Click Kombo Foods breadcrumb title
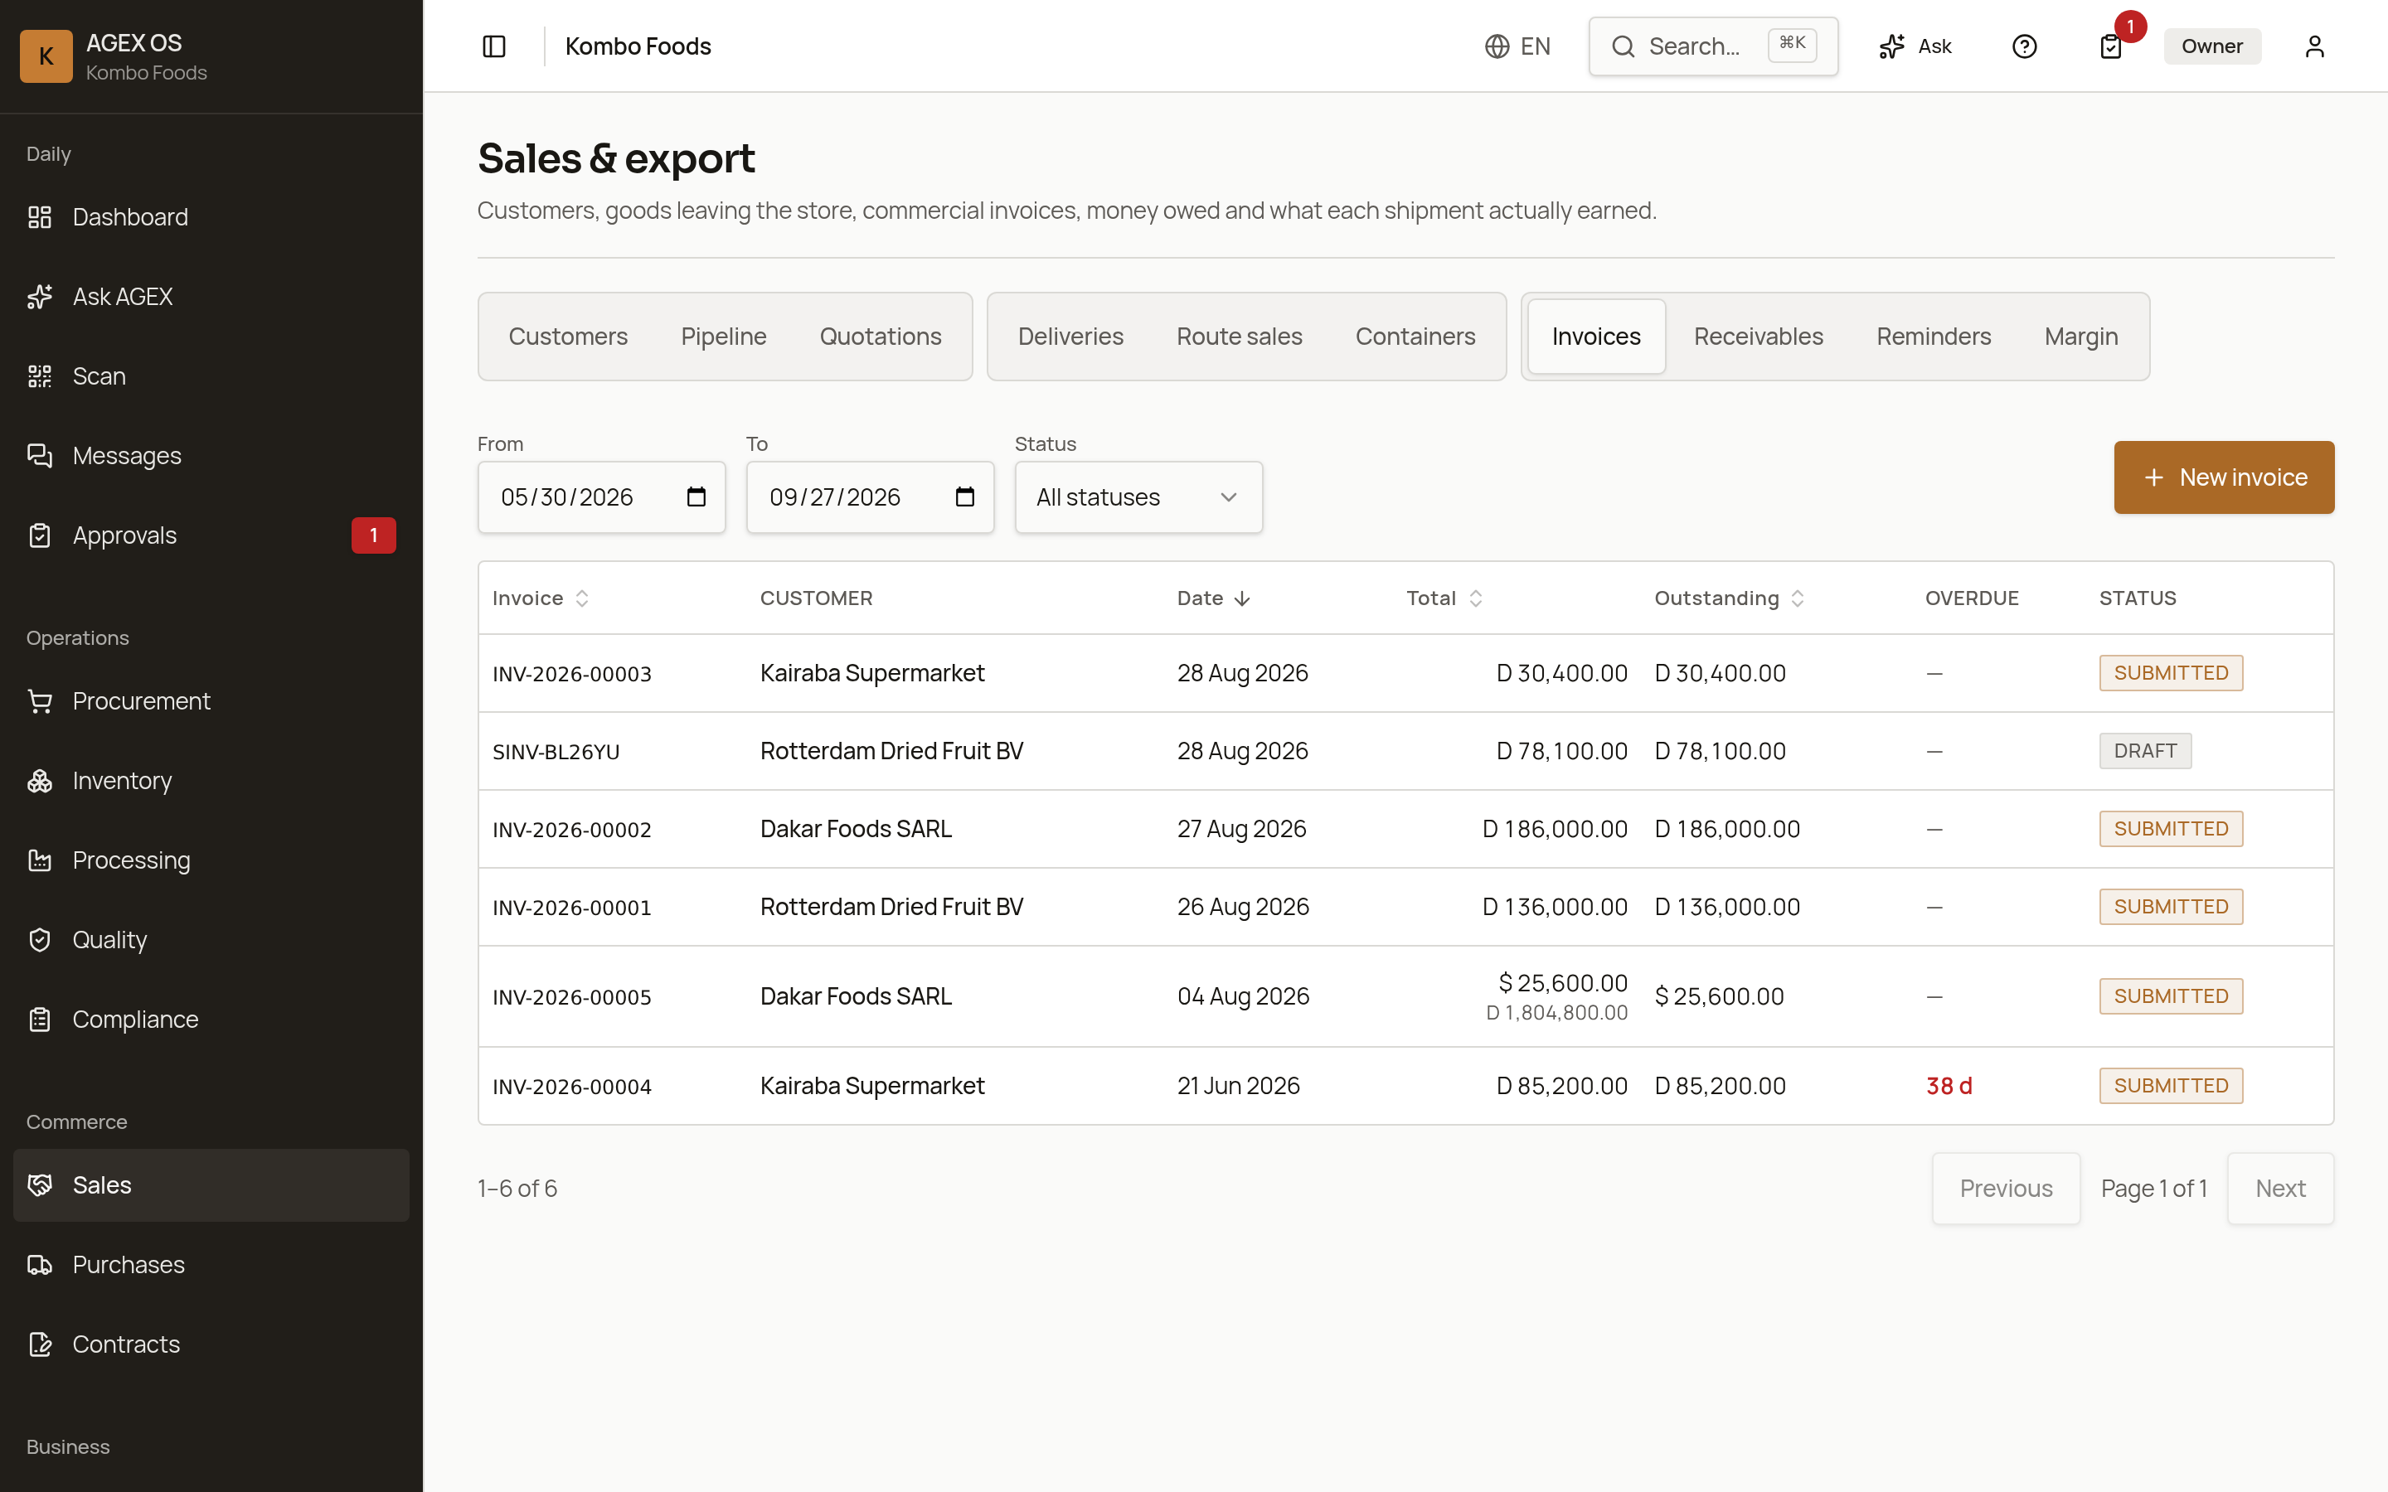The height and width of the screenshot is (1492, 2388). pyautogui.click(x=638, y=46)
